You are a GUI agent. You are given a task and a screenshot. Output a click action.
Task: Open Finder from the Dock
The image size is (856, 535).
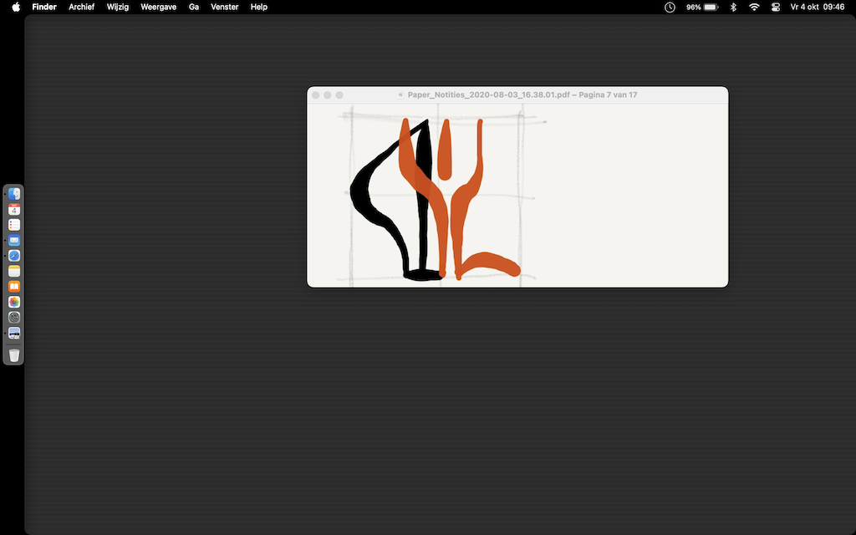pyautogui.click(x=14, y=194)
